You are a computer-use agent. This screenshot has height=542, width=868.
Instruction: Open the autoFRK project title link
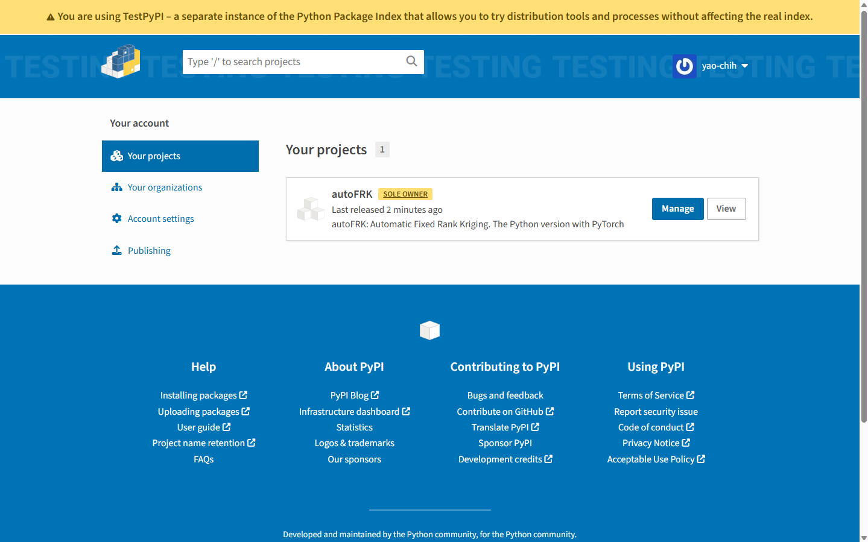[x=352, y=194]
